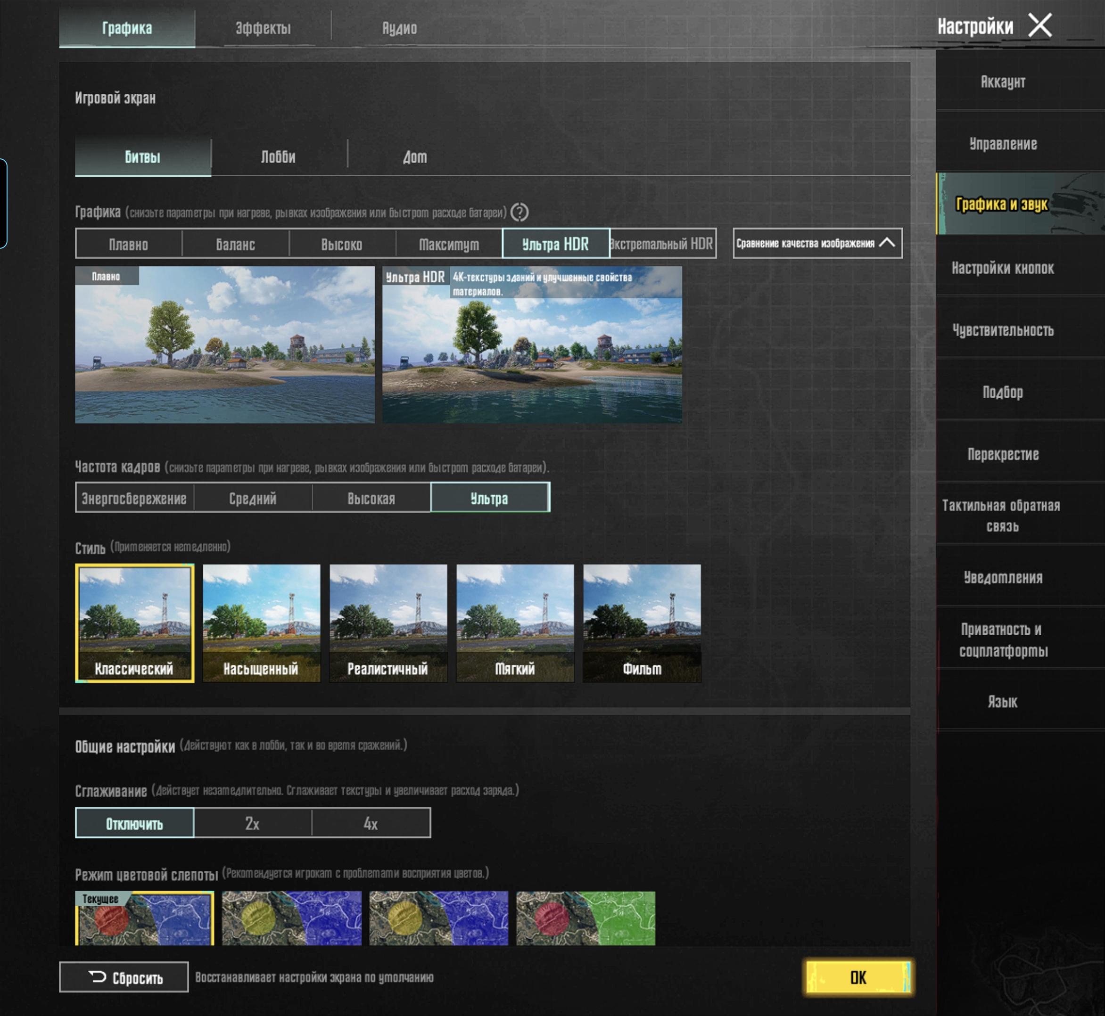Switch to the Эффекты tab
Viewport: 1105px width, 1016px height.
[263, 28]
